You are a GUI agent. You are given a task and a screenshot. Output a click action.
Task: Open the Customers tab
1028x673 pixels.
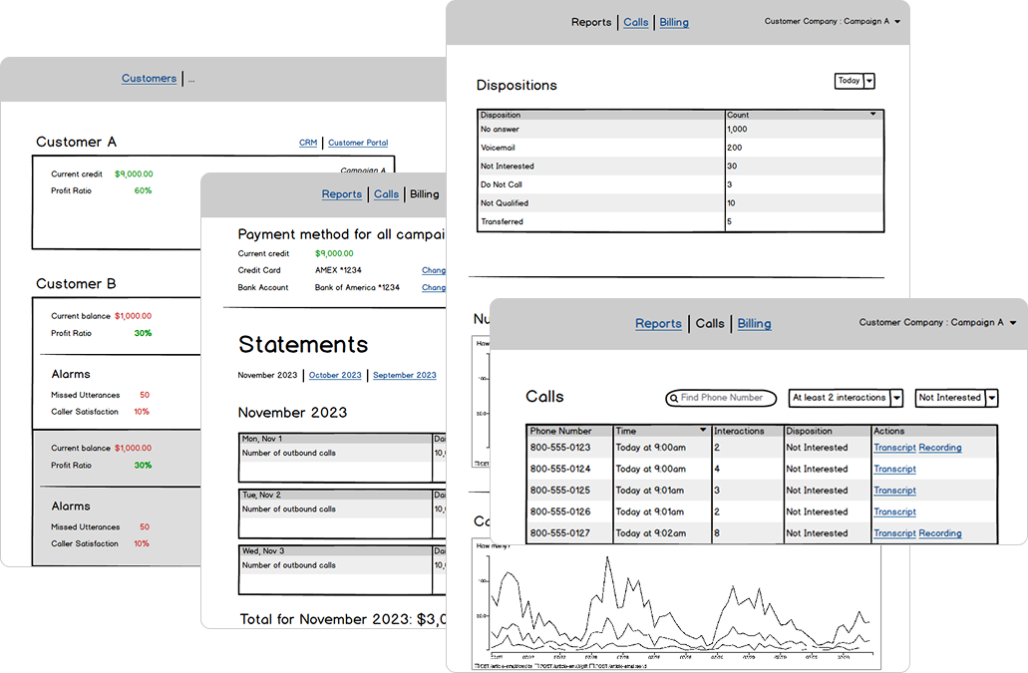click(x=149, y=79)
